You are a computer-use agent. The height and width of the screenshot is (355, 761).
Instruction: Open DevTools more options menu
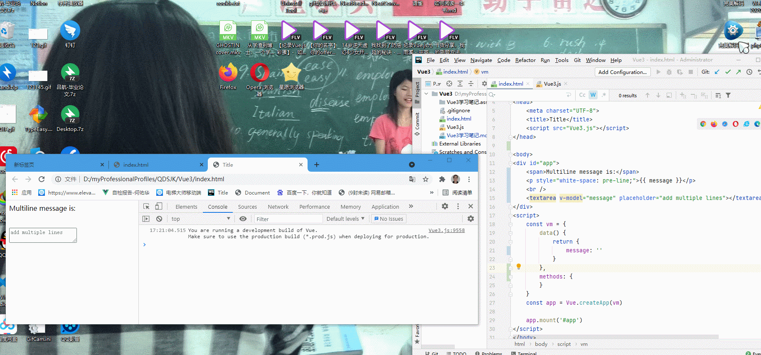[x=458, y=206]
